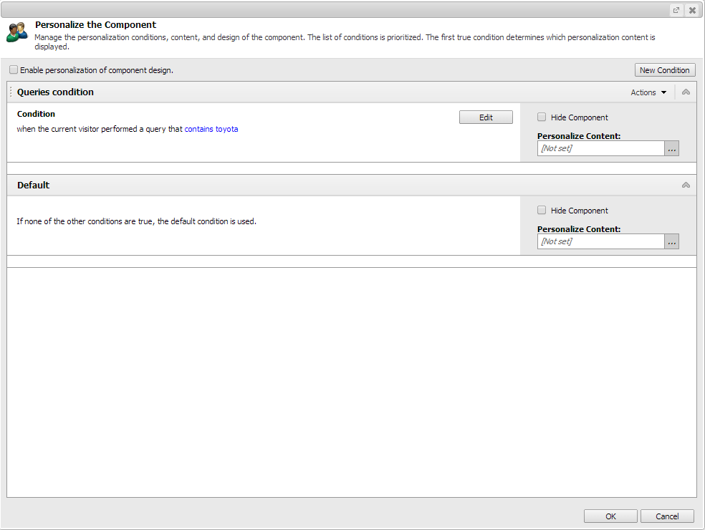Select the Queries condition header title
The image size is (705, 530).
click(x=55, y=92)
